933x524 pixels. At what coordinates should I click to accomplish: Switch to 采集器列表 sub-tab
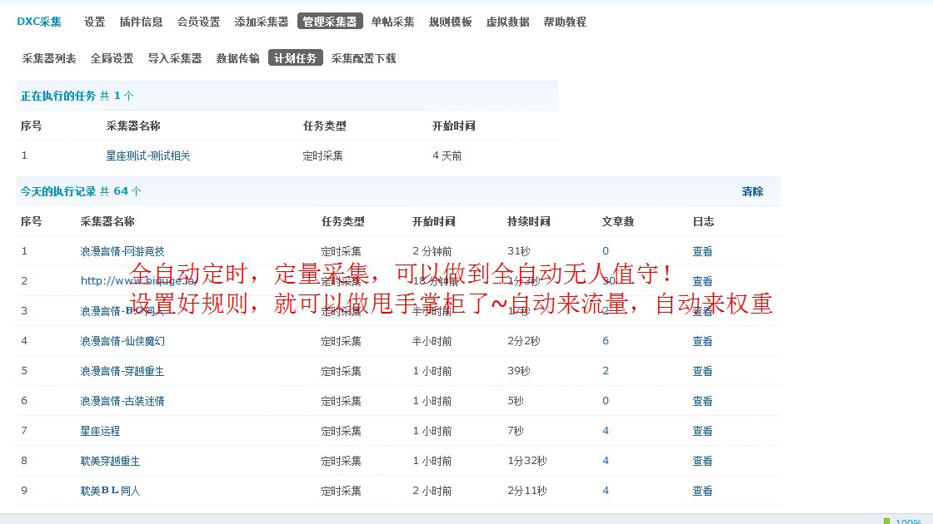pos(49,58)
